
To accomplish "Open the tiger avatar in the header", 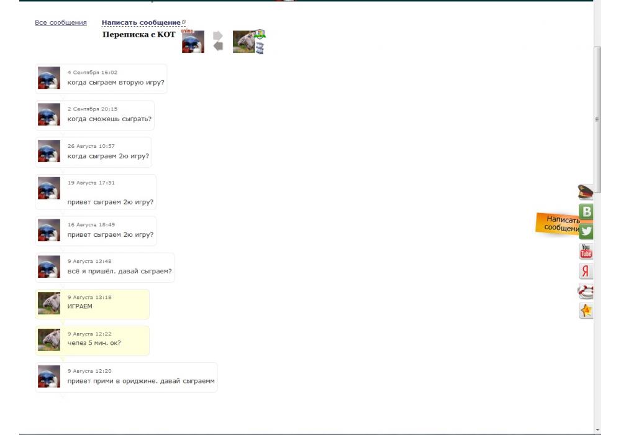I will [x=244, y=42].
